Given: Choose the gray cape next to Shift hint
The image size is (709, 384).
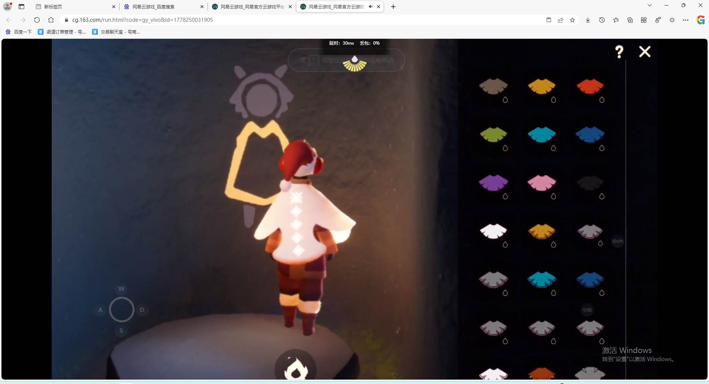Looking at the screenshot, I should tap(590, 231).
